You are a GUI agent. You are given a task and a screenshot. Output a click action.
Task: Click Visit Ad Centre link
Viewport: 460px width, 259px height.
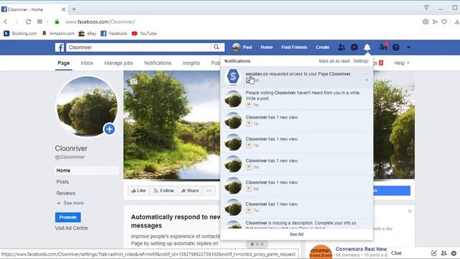(x=71, y=228)
